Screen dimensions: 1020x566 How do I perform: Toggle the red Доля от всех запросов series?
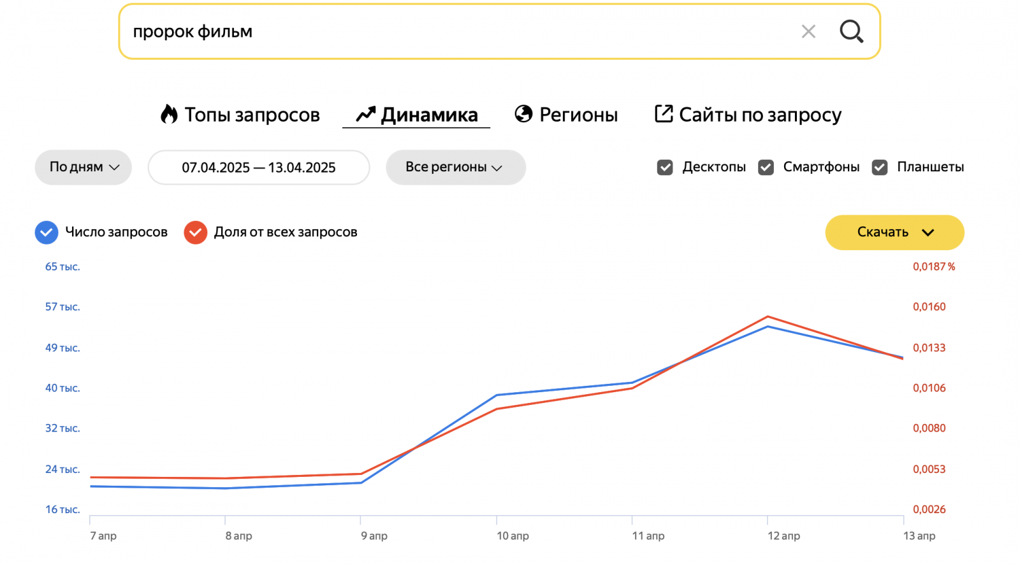tap(196, 232)
